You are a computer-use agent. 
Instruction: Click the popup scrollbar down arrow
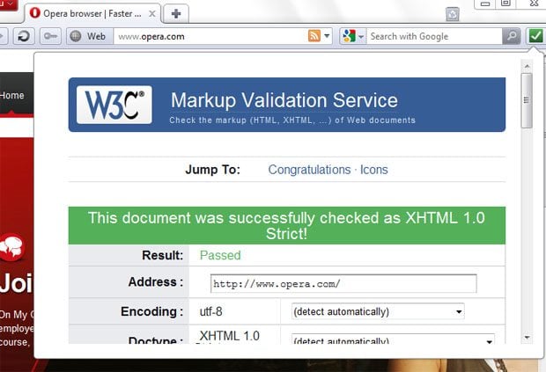point(527,338)
